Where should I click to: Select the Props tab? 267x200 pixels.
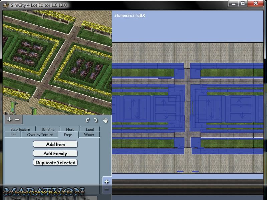(68, 135)
